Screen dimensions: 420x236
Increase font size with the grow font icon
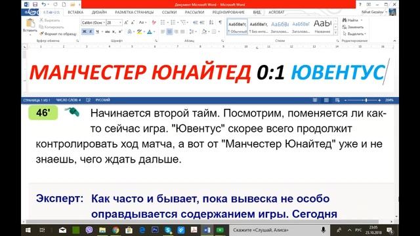(126, 23)
